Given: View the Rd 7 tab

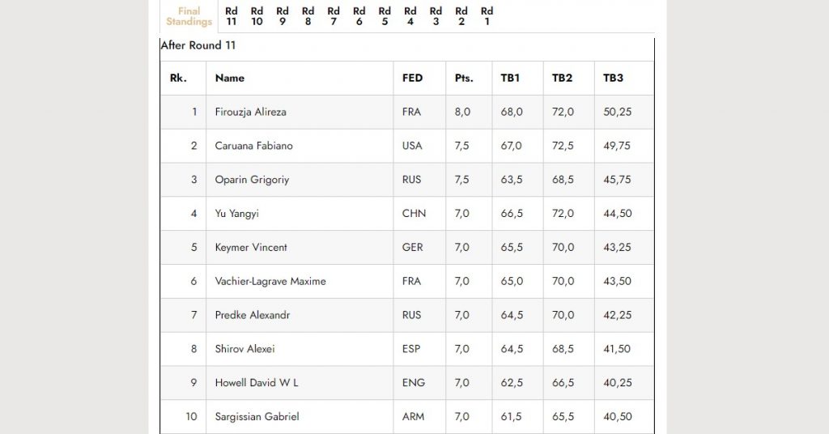Looking at the screenshot, I should [x=333, y=16].
